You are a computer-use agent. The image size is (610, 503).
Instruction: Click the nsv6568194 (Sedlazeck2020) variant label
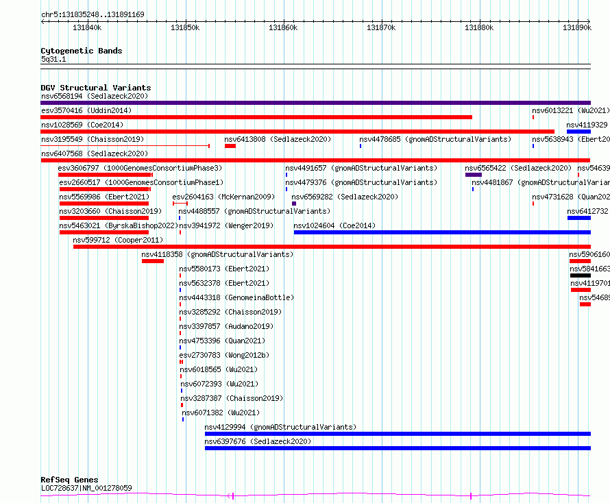click(95, 96)
